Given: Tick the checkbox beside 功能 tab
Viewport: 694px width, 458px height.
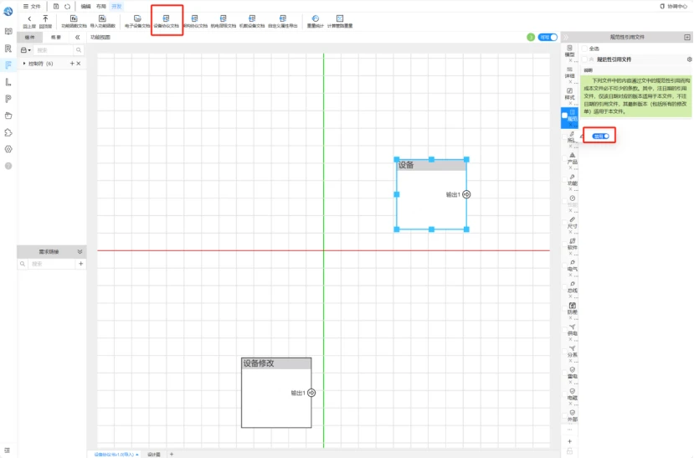Looking at the screenshot, I should click(x=565, y=180).
